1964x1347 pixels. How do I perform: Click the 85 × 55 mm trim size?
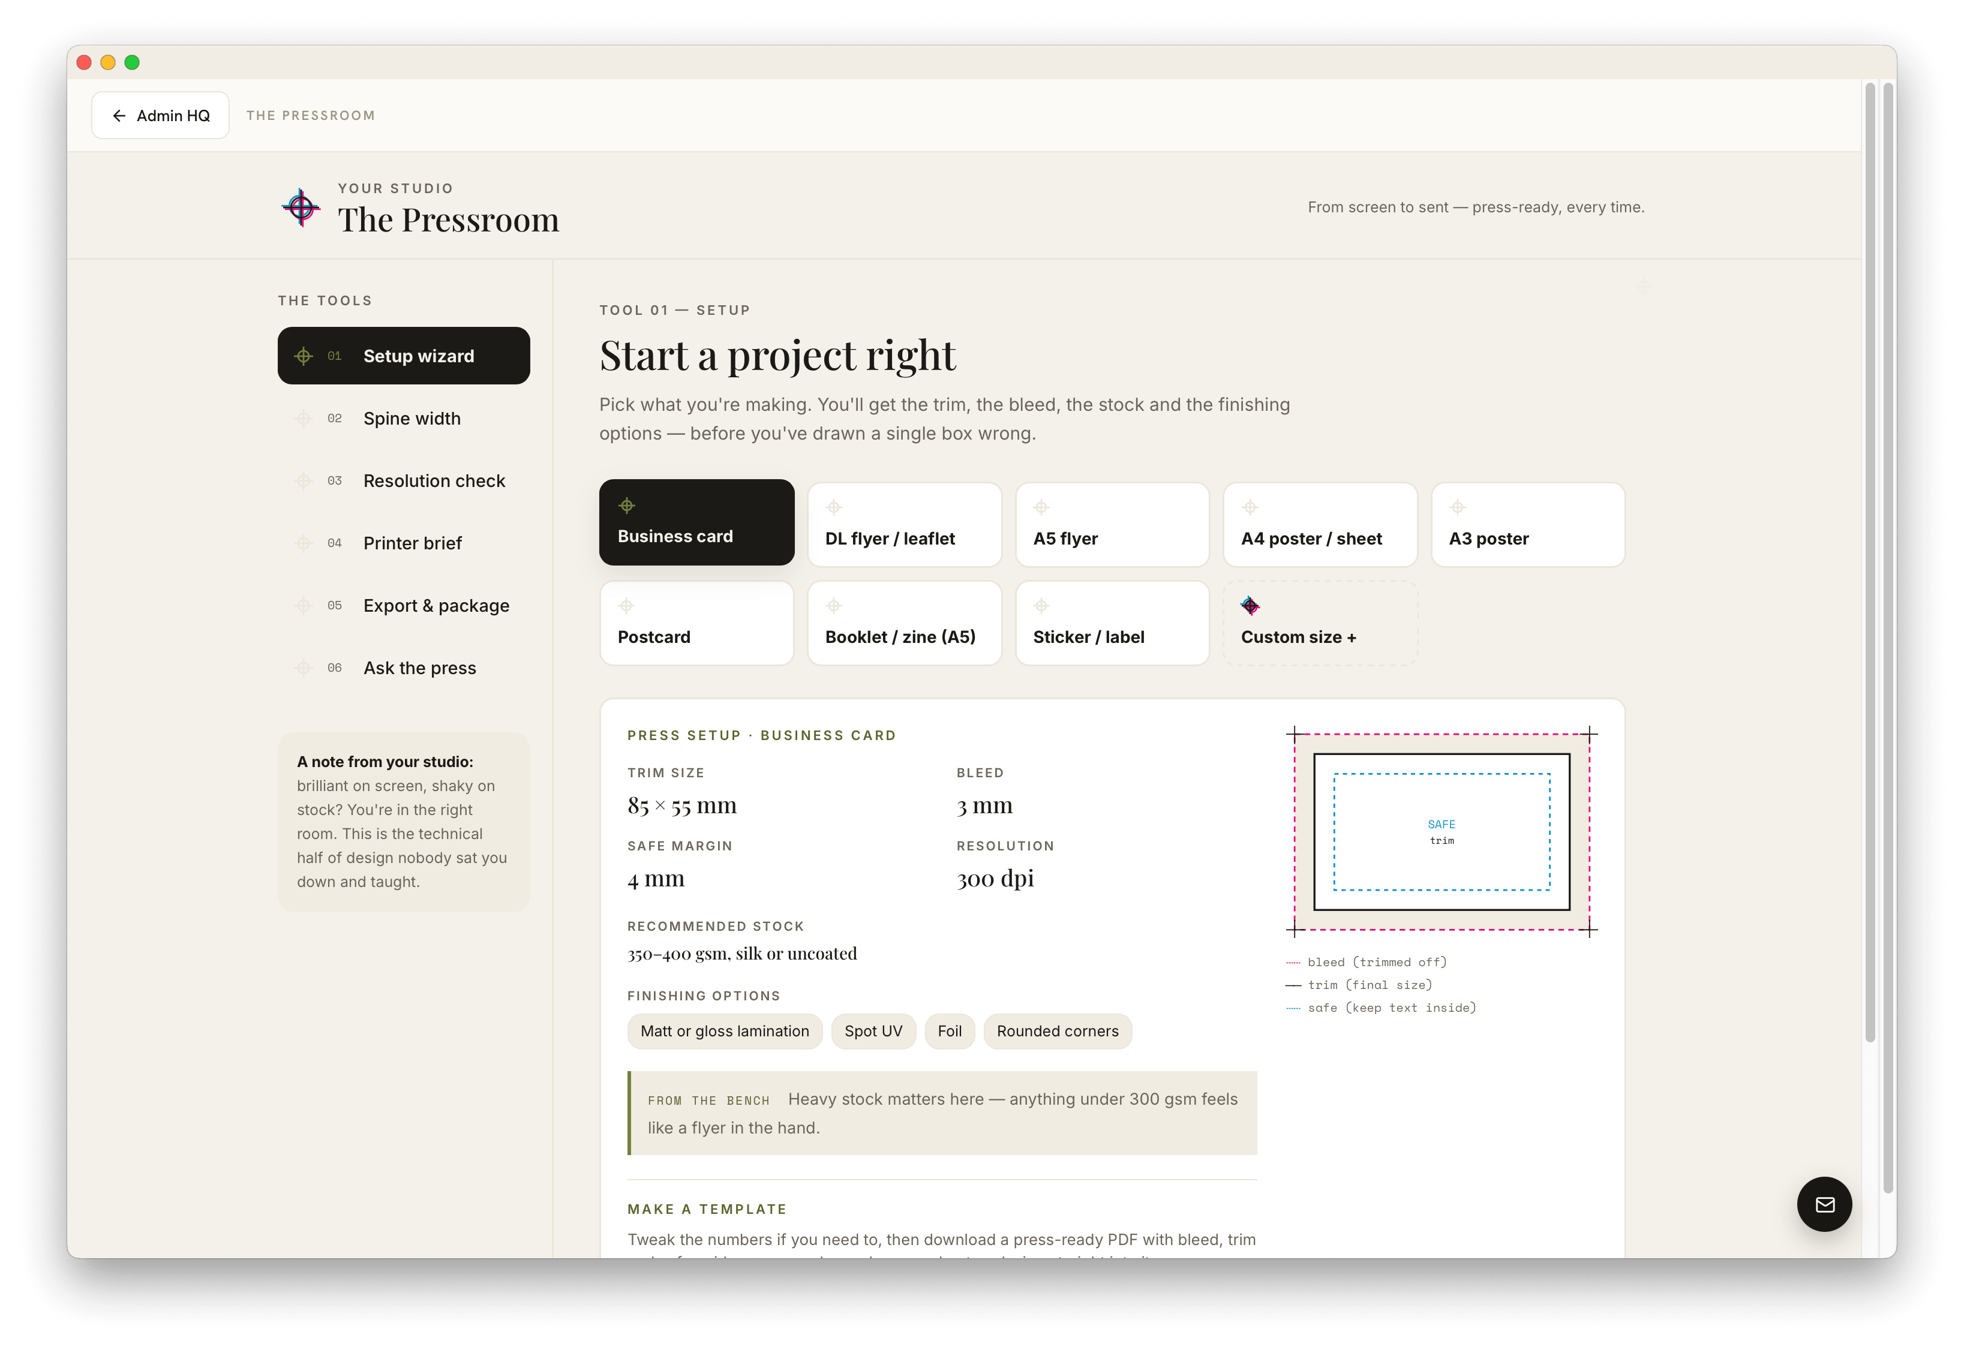682,805
